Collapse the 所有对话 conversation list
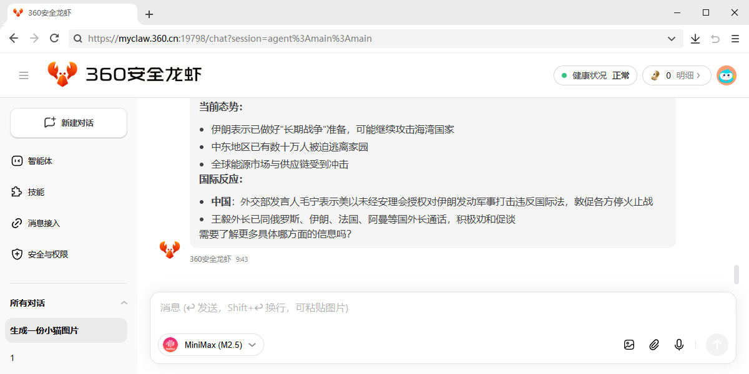The height and width of the screenshot is (374, 749). 124,303
